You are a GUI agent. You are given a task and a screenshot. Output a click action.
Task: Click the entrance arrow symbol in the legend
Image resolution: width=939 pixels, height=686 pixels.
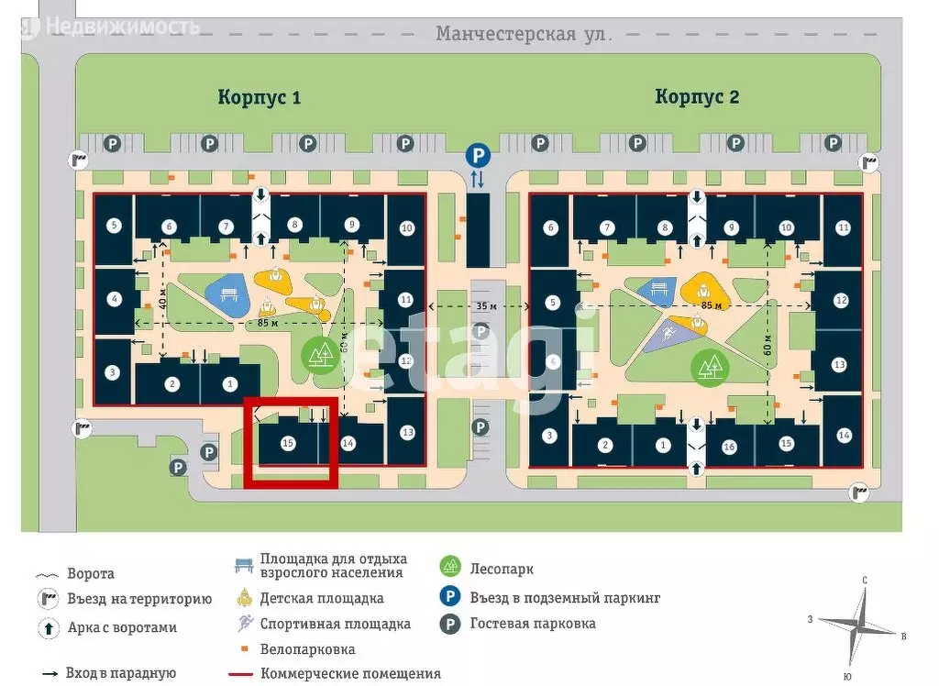50,674
